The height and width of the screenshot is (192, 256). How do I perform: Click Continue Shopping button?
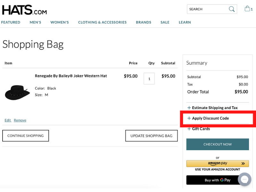click(x=26, y=136)
